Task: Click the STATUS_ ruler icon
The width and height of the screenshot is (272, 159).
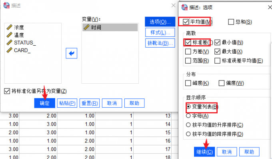Action: [x=9, y=42]
